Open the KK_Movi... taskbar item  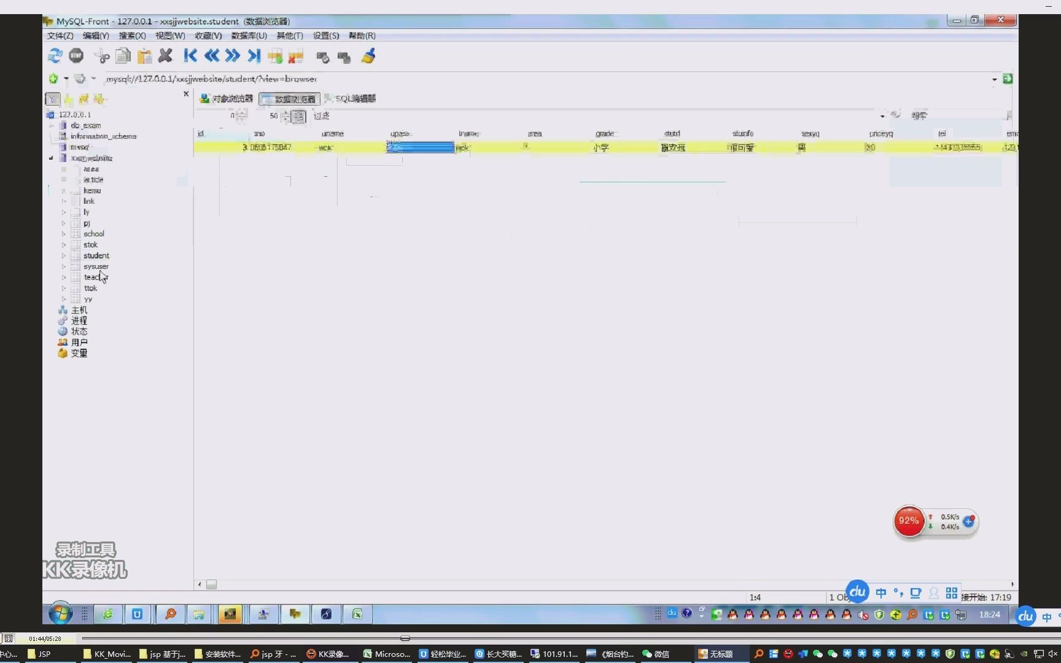point(107,654)
